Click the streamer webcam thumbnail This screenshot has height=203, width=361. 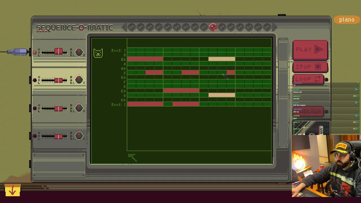click(x=326, y=166)
